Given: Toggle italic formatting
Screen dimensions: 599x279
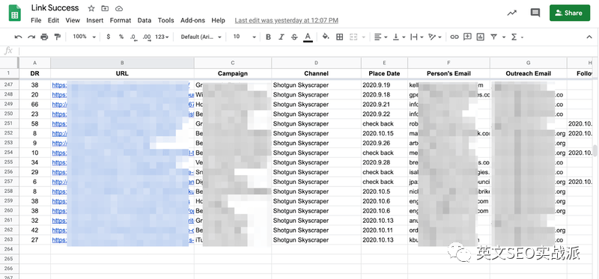Looking at the screenshot, I should click(282, 37).
